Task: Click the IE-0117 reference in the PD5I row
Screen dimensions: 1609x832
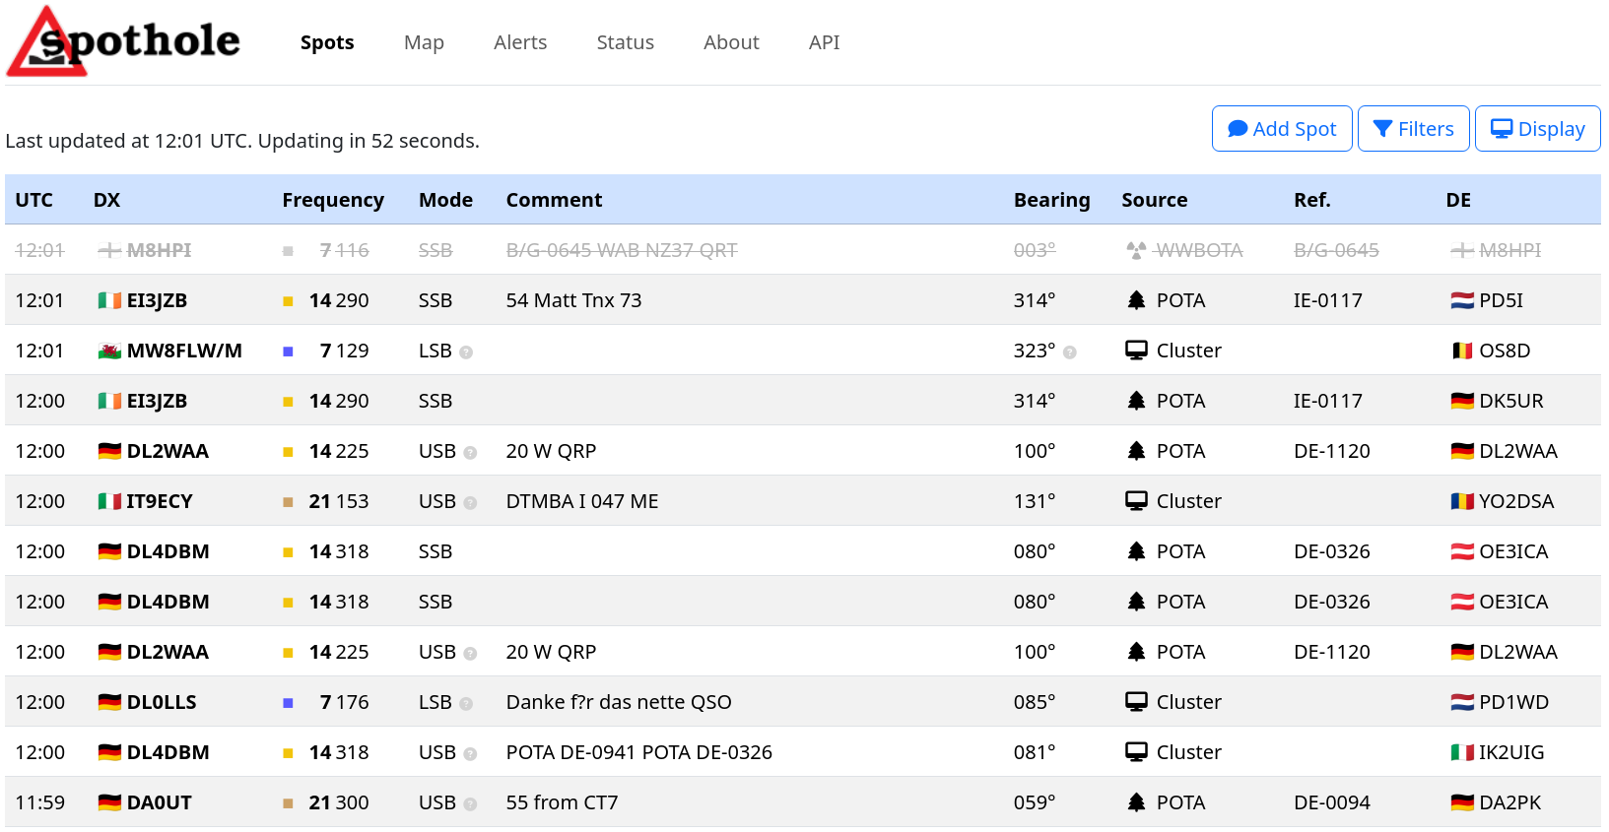Action: point(1328,300)
